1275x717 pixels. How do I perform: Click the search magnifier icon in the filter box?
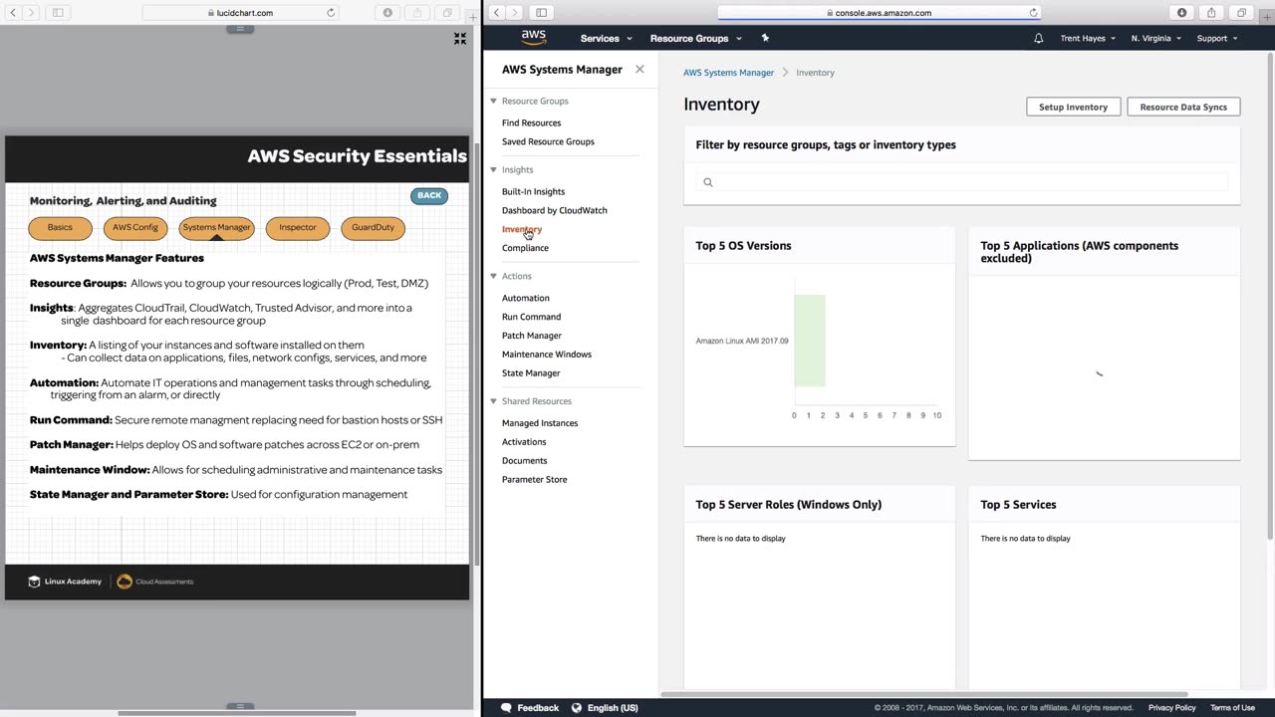pyautogui.click(x=708, y=182)
